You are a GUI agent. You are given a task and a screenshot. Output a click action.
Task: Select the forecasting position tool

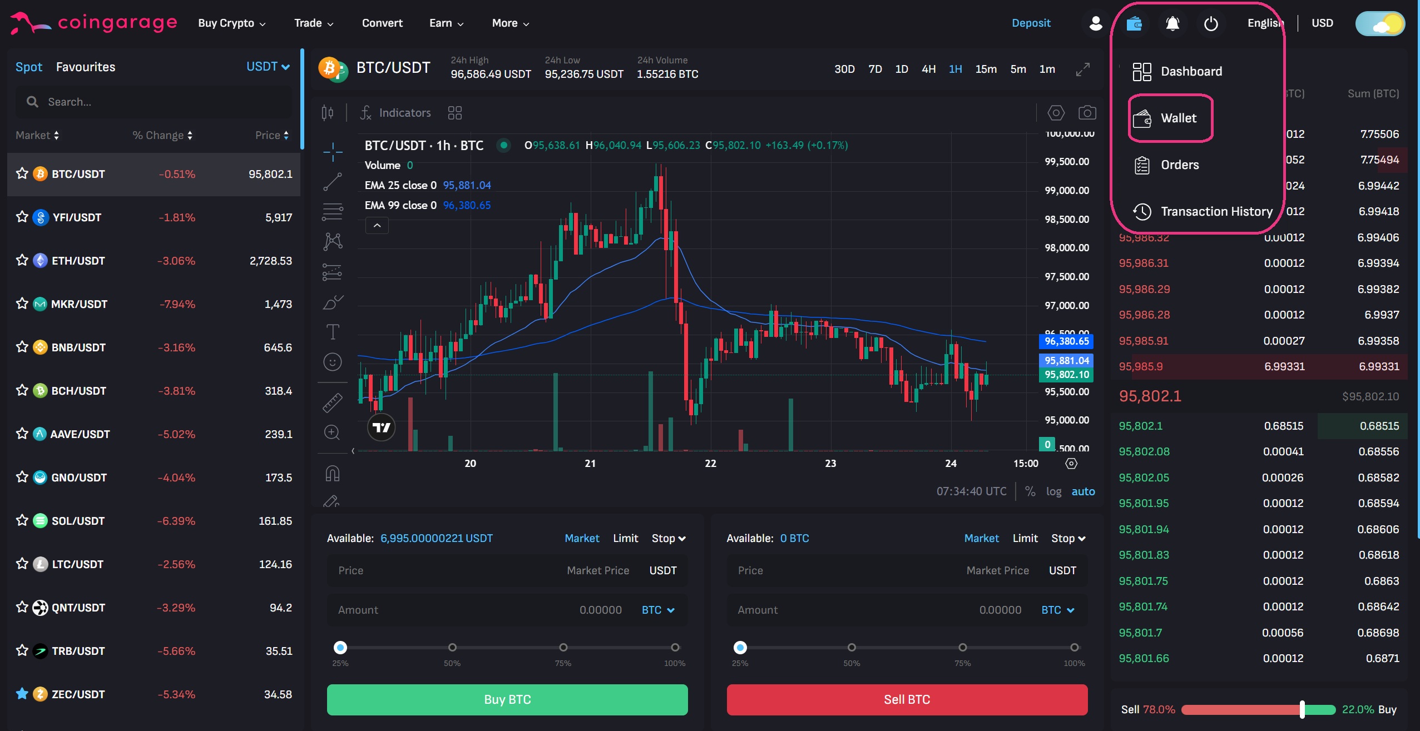coord(333,272)
